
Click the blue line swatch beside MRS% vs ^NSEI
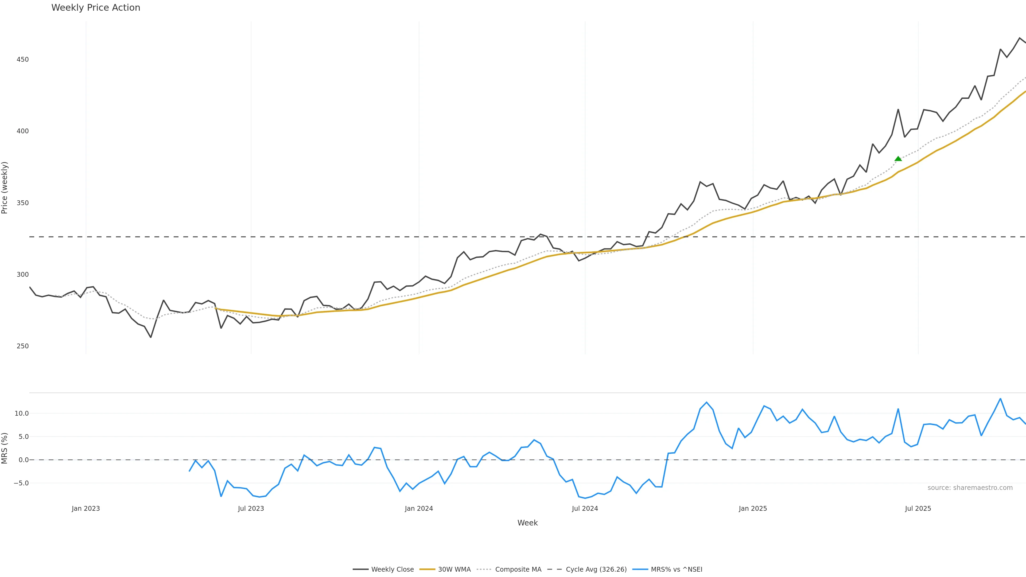pyautogui.click(x=640, y=570)
